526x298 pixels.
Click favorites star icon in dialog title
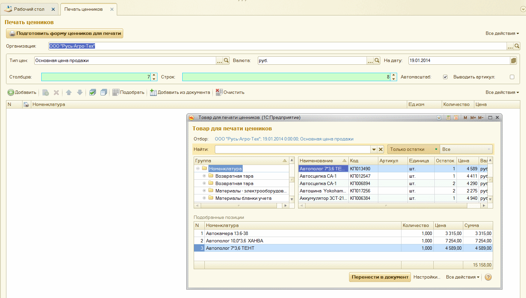[439, 118]
